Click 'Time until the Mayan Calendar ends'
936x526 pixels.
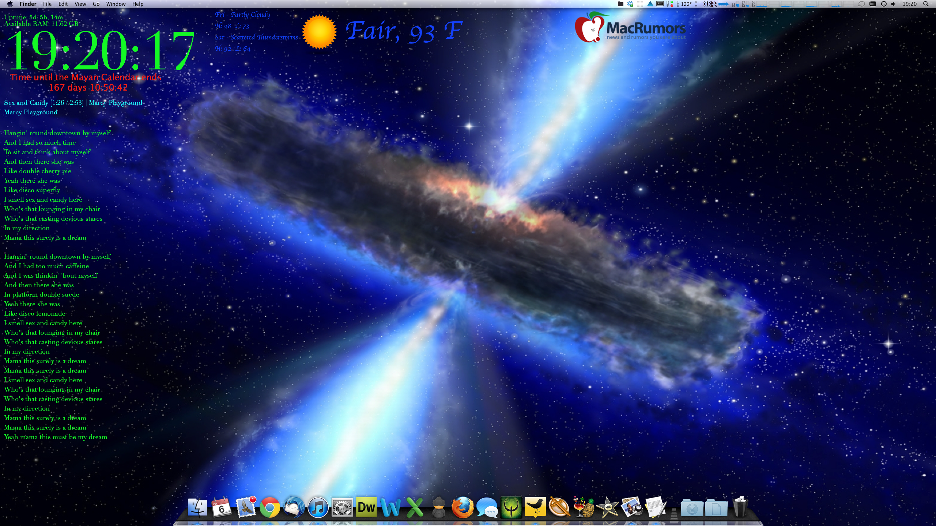tap(86, 77)
